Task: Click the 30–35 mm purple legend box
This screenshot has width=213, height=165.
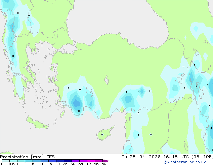Action: click(76, 161)
